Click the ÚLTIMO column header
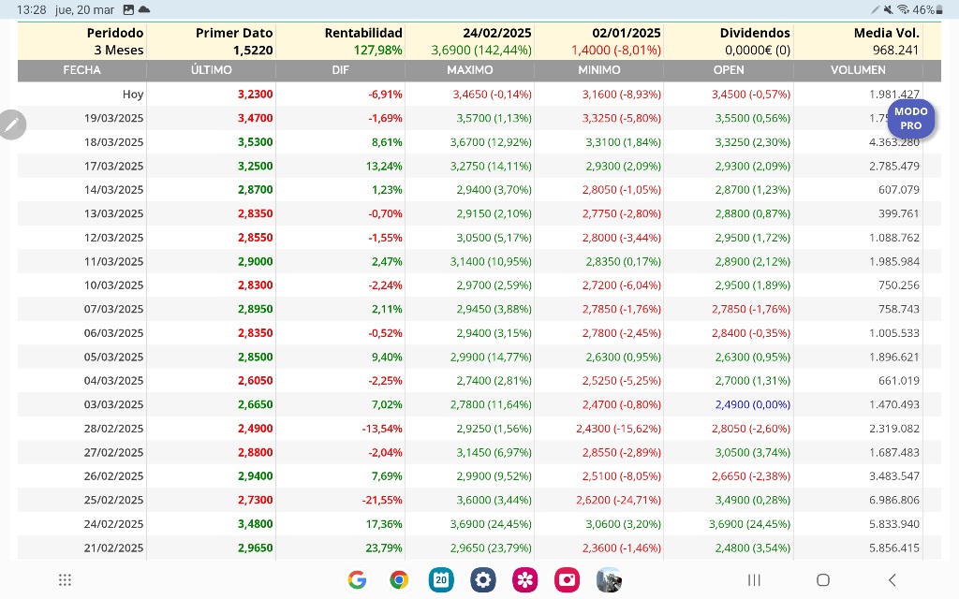Viewport: 959px width, 599px height. (x=211, y=69)
